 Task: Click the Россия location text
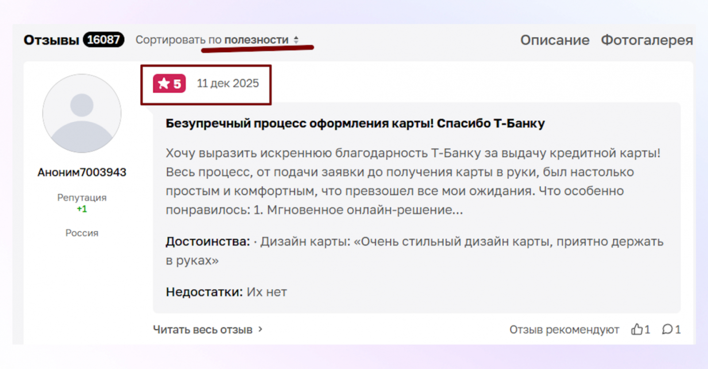pos(82,233)
